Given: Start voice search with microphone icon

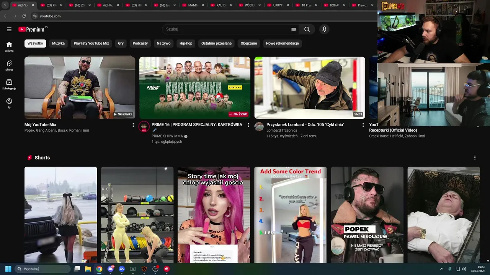Looking at the screenshot, I should click(x=324, y=29).
